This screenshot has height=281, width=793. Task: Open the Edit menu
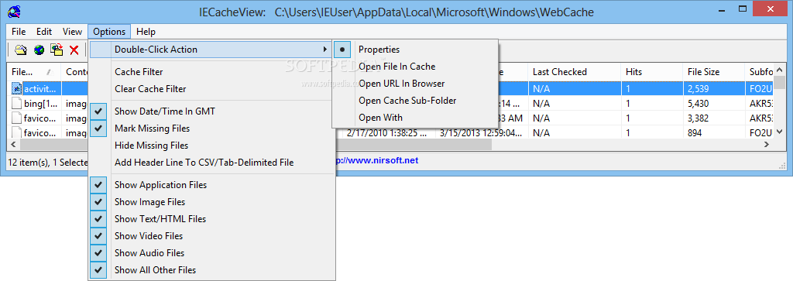(44, 32)
